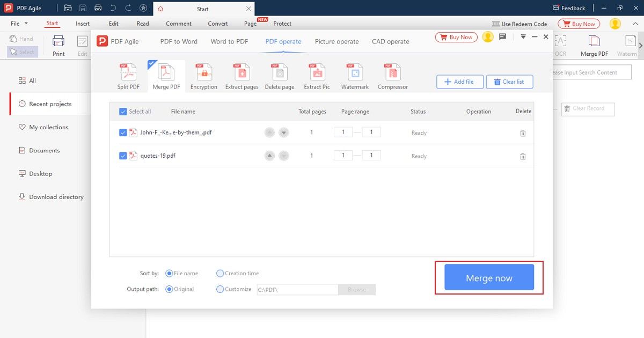644x338 pixels.
Task: Click the Merge now button
Action: 489,278
